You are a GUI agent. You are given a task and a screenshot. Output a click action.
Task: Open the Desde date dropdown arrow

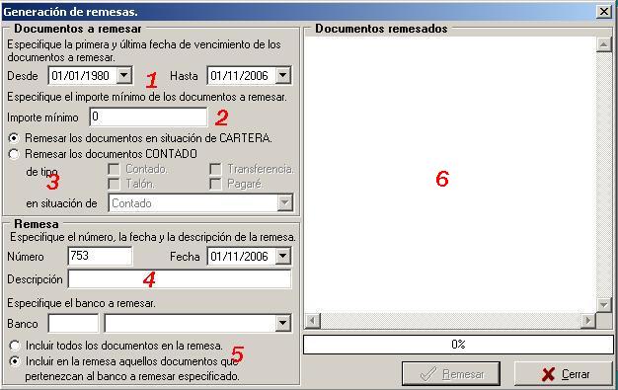(x=124, y=75)
